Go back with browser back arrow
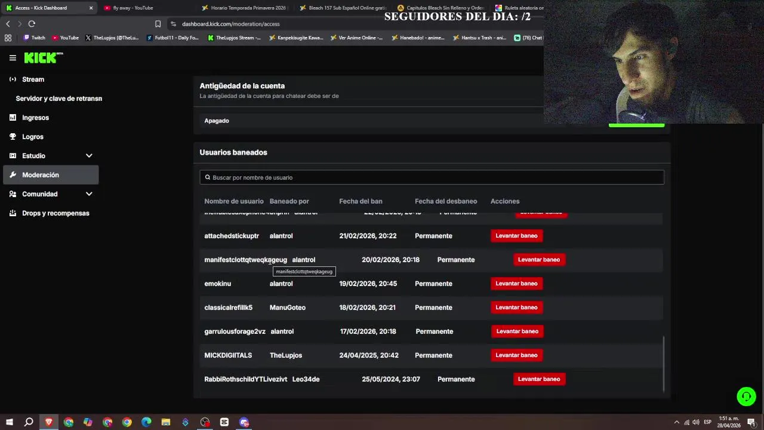This screenshot has height=430, width=764. (8, 24)
